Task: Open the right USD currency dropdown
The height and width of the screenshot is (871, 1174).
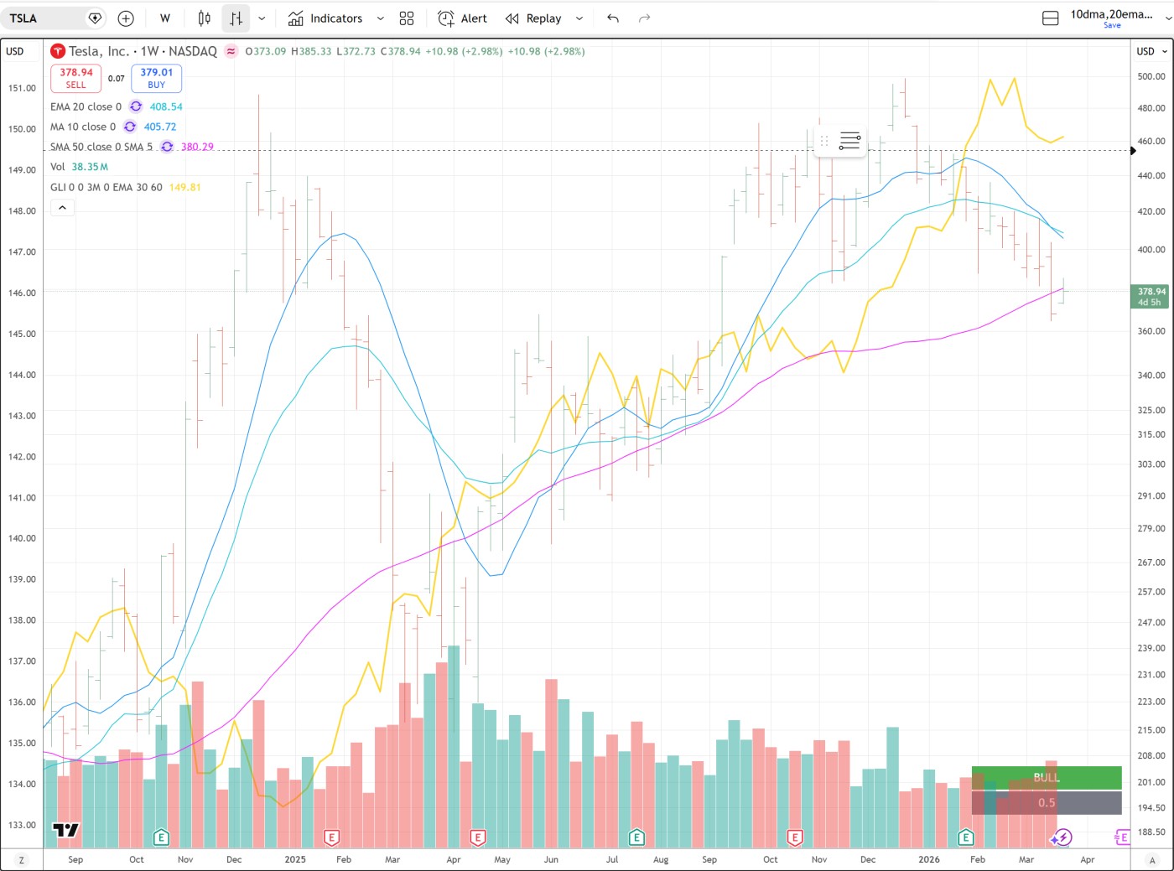Action: click(1151, 51)
